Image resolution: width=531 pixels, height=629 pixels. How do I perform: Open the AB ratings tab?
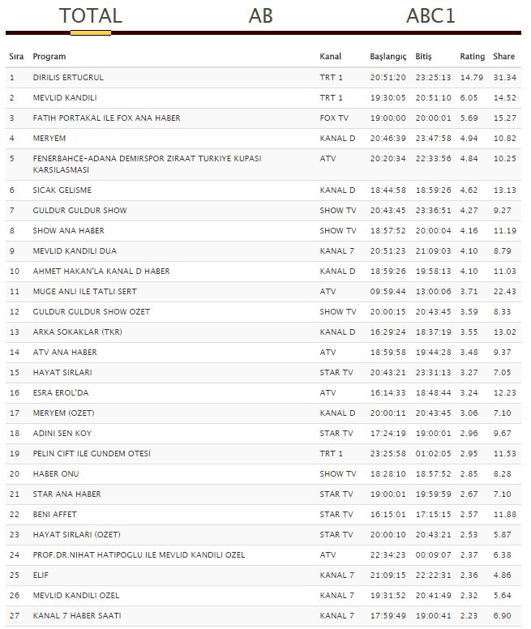point(260,16)
